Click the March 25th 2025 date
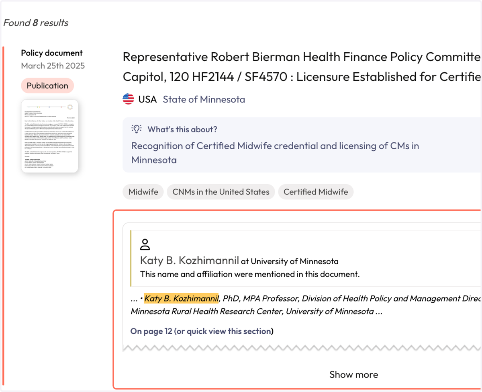 53,66
